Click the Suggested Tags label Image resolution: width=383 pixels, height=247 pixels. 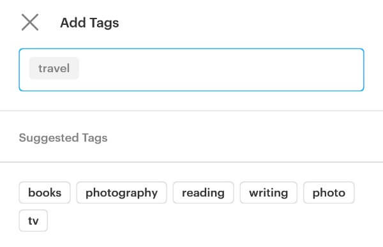63,138
